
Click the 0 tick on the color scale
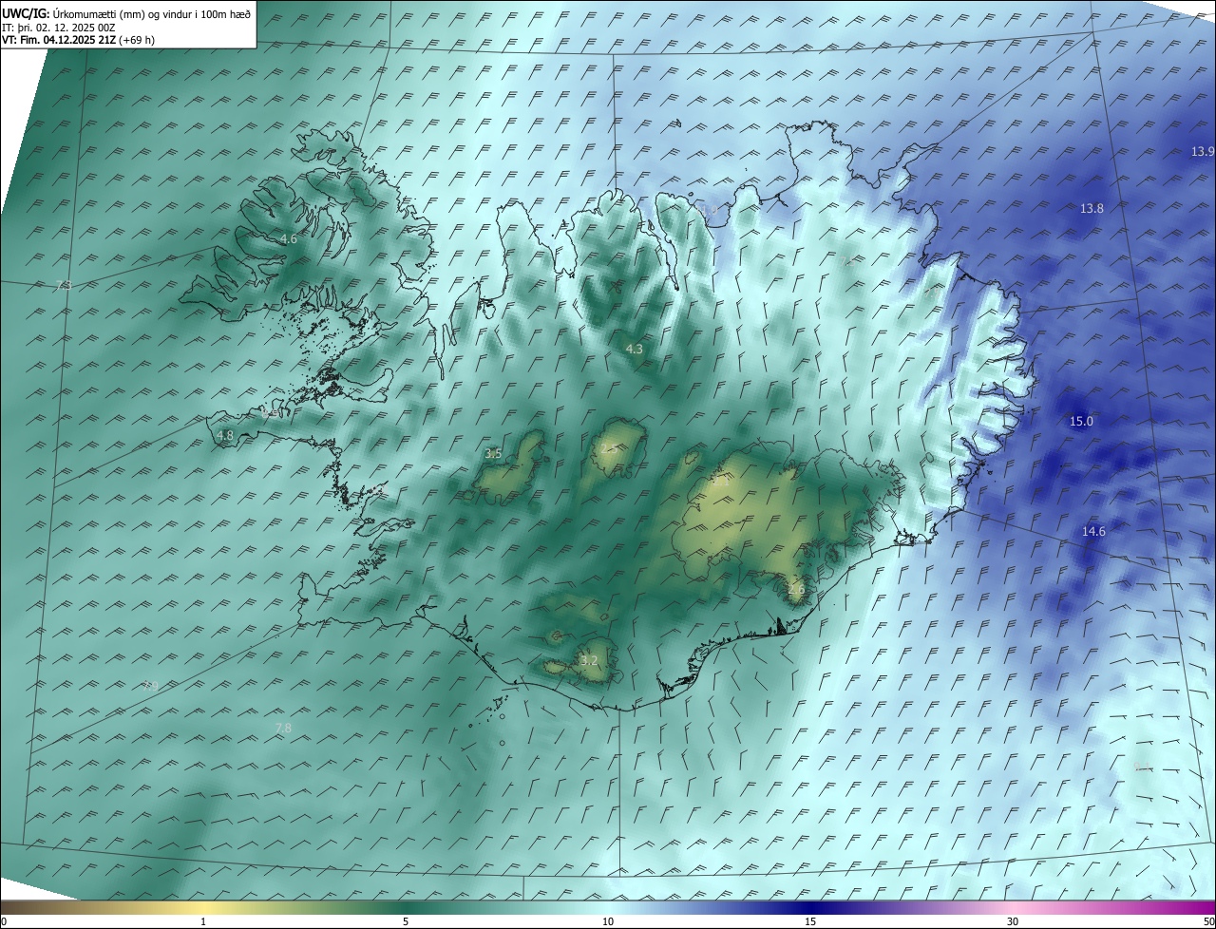point(4,921)
